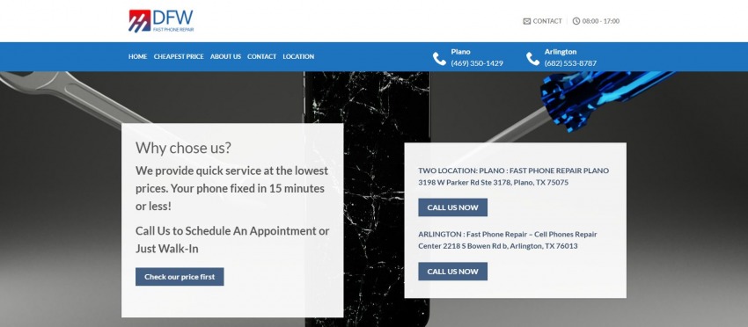Open the Home menu item

[138, 56]
